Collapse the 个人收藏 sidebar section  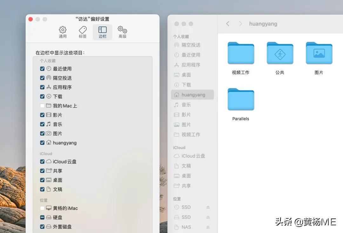(x=181, y=36)
